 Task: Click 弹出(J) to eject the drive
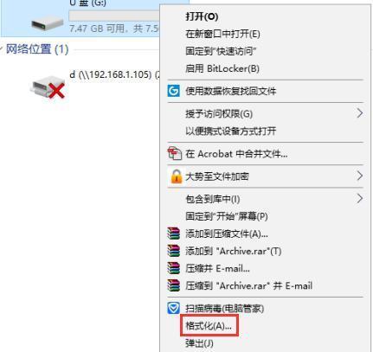coord(199,343)
